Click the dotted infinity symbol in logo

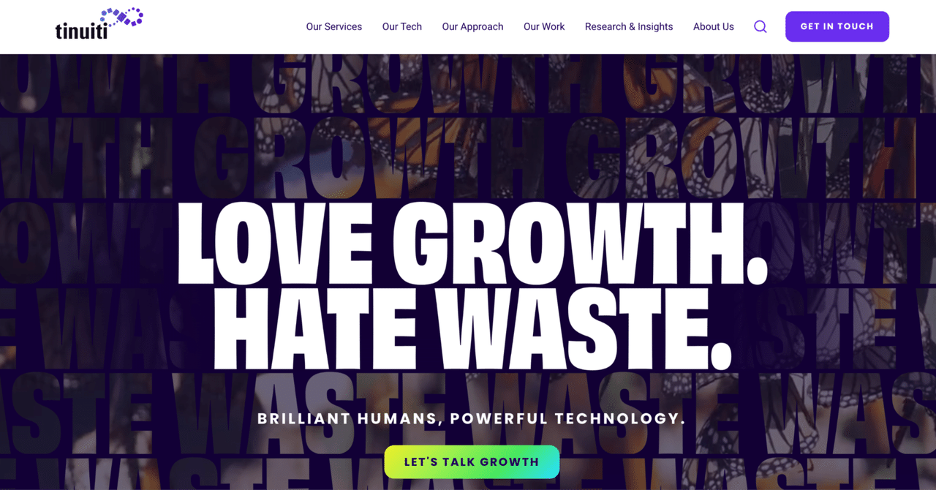click(x=121, y=17)
